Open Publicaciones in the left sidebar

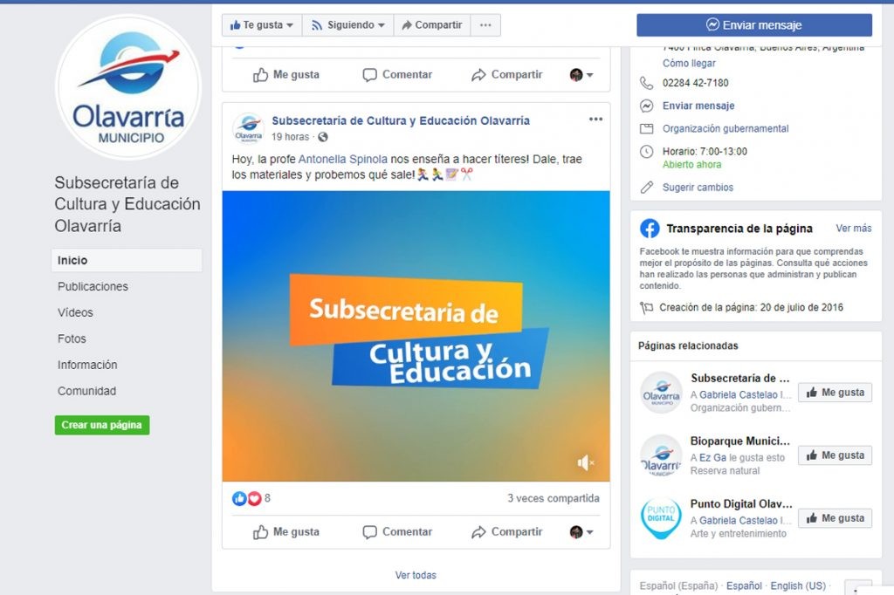point(93,287)
